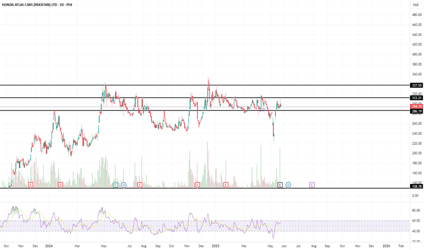This screenshot has width=424, height=250.
Task: Open the green earnings E marker in May 2024
Action: pos(116,185)
